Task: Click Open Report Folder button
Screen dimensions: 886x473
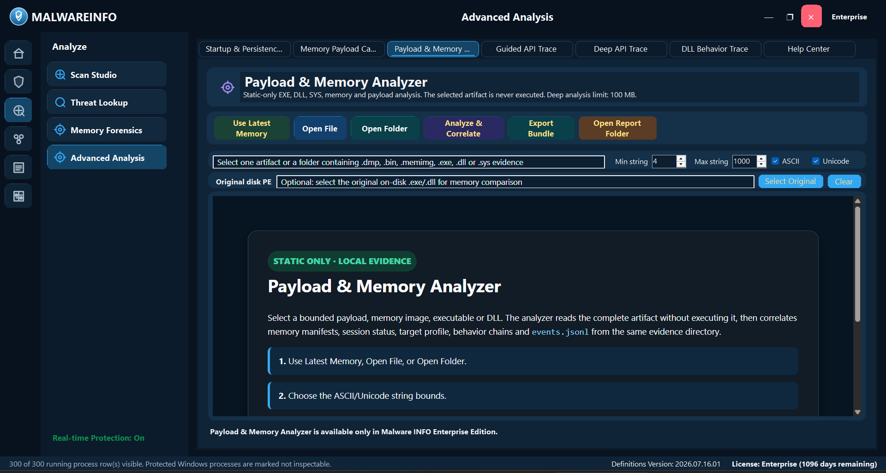Action: 617,128
